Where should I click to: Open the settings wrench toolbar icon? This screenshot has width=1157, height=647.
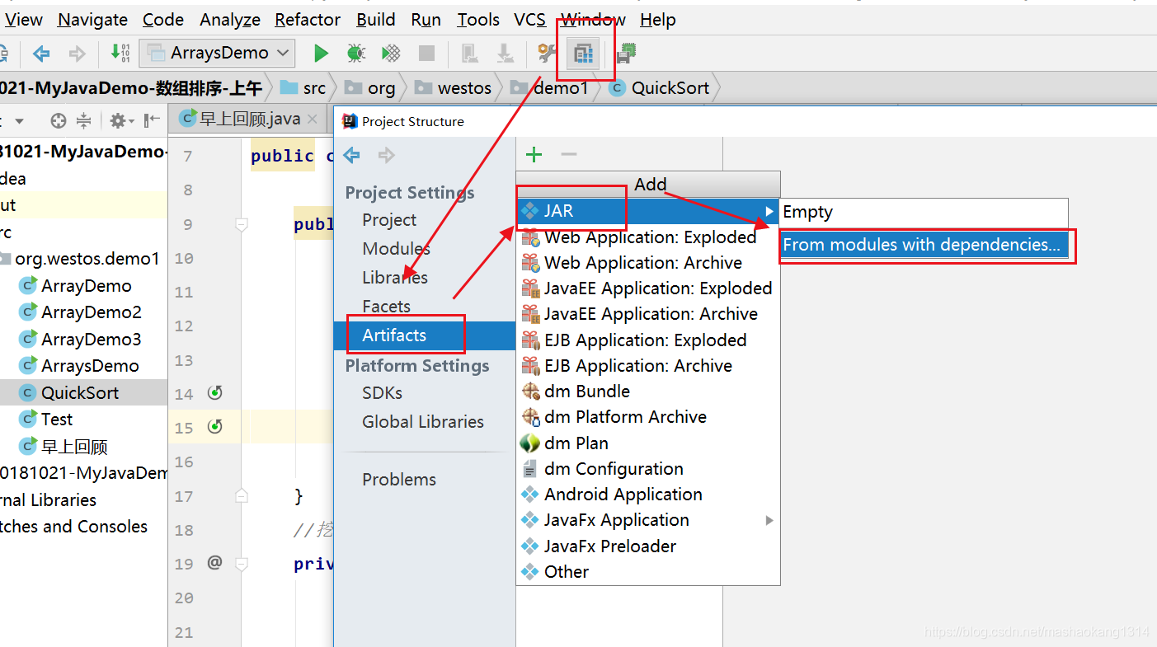[x=547, y=54]
